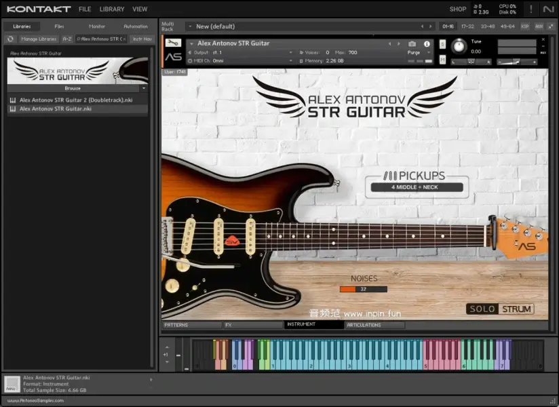This screenshot has height=407, width=559.
Task: Click the wrench edit instrument icon
Action: point(173,43)
